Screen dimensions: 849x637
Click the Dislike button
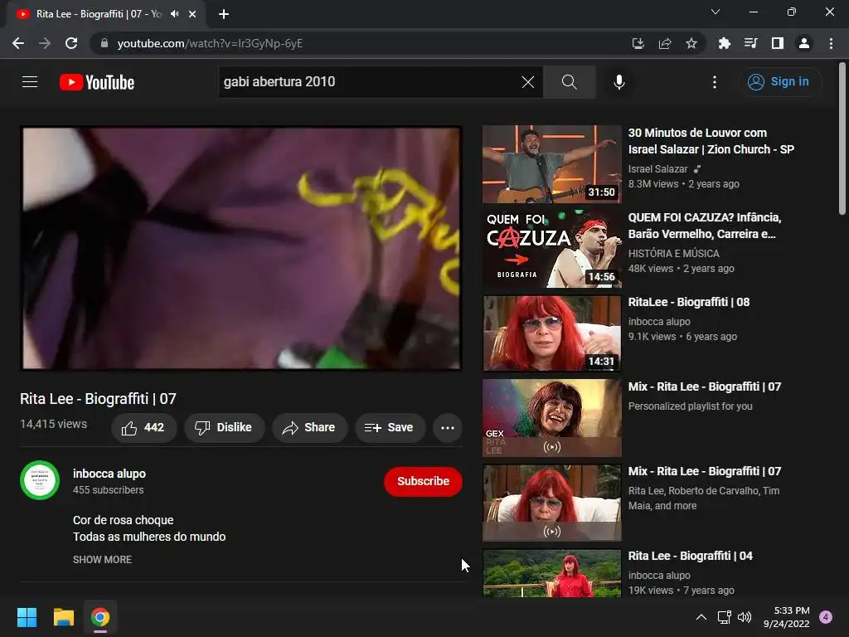click(x=224, y=428)
